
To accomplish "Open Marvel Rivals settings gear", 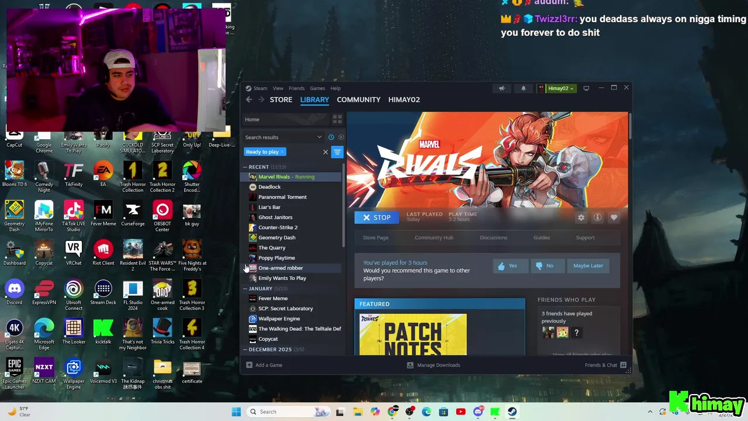I will pos(581,218).
